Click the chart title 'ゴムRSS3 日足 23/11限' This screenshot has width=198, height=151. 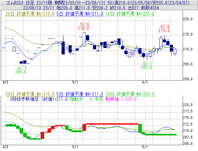coord(29,3)
